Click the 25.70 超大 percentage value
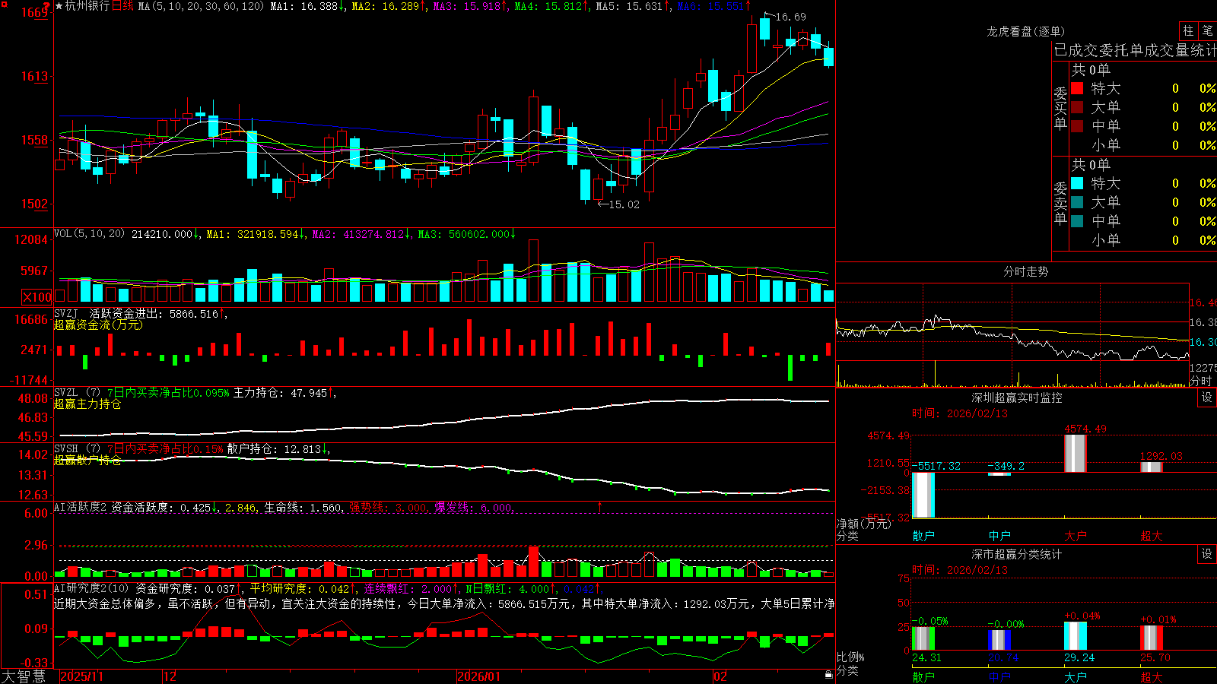This screenshot has height=684, width=1217. (1155, 657)
